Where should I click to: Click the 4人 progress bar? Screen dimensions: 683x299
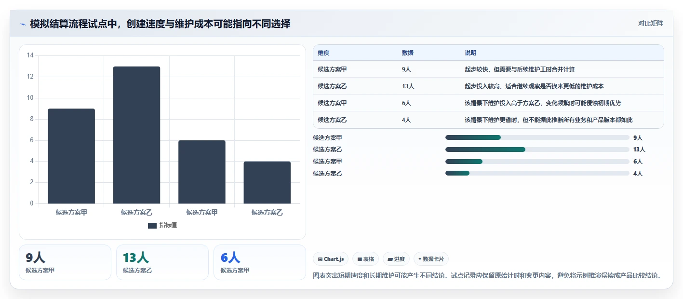click(x=537, y=173)
